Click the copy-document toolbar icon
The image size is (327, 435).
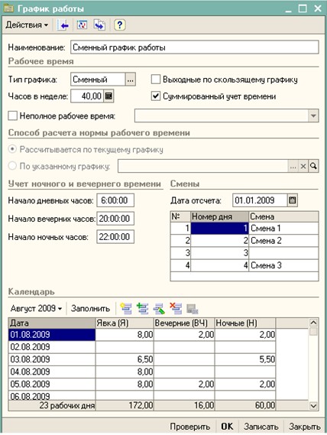(99, 25)
